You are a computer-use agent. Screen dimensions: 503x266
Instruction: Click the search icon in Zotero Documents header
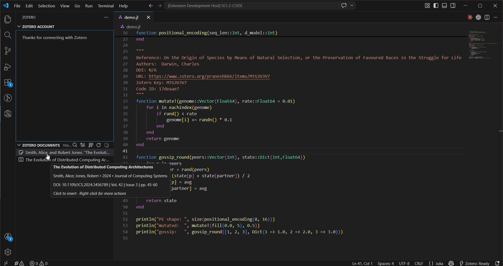click(75, 145)
